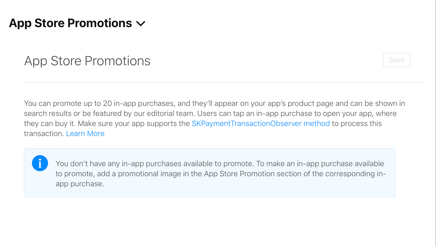
Task: Expand the App Store Promotions chevron arrow
Action: pyautogui.click(x=141, y=24)
